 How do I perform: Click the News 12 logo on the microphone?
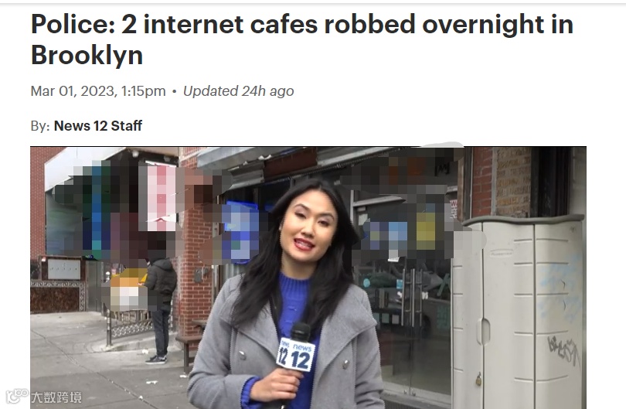(x=296, y=354)
